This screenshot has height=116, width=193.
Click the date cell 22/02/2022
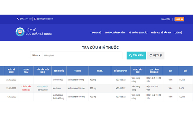[x=11, y=88]
